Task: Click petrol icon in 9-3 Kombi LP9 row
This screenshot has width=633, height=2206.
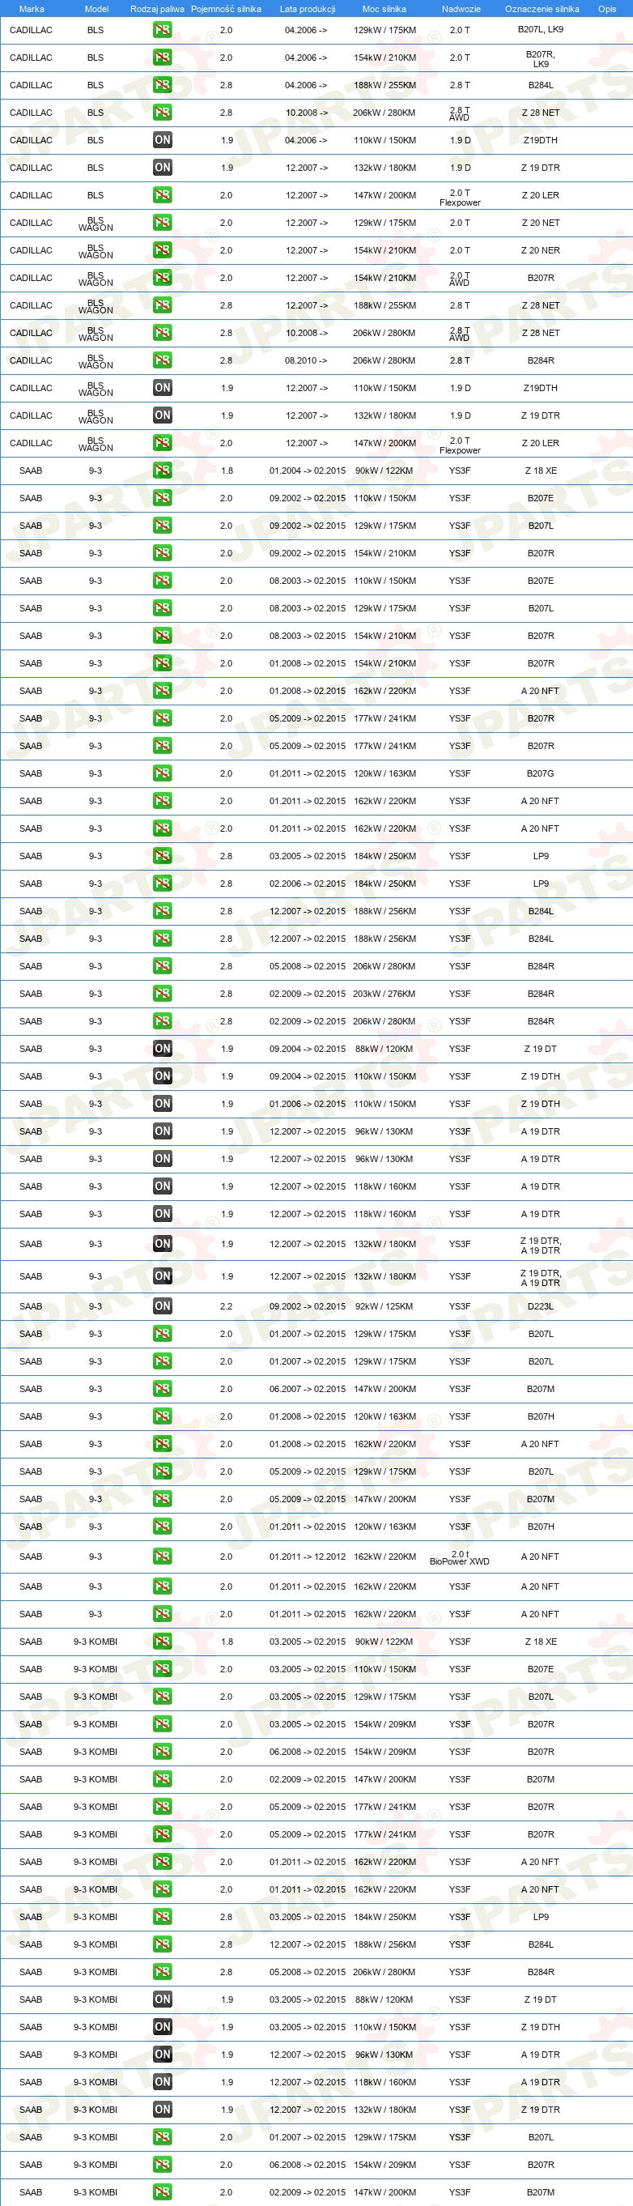Action: point(163,1917)
